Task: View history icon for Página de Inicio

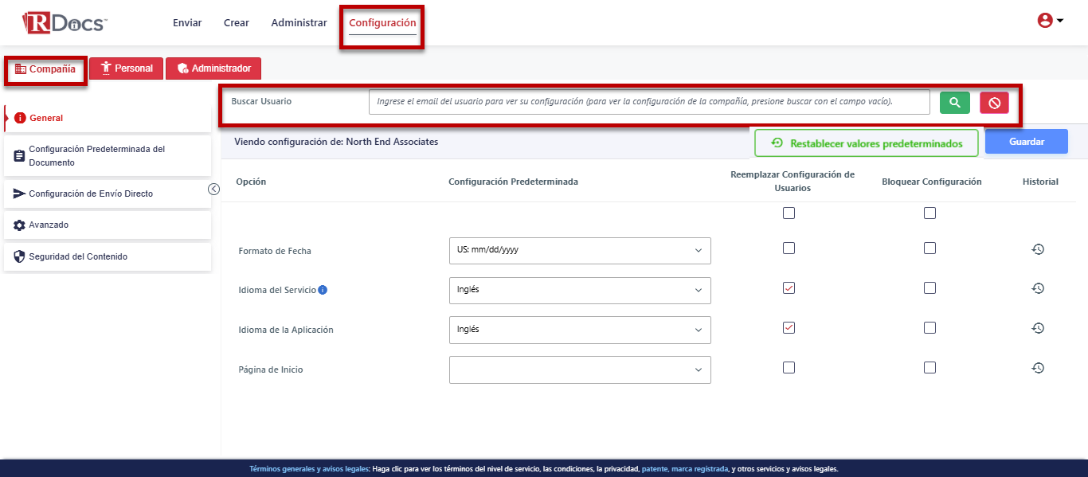Action: [x=1038, y=368]
